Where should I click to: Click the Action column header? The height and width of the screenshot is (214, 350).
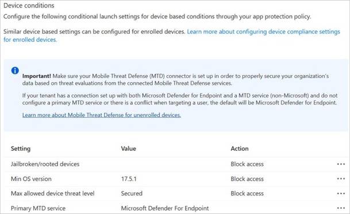240,149
